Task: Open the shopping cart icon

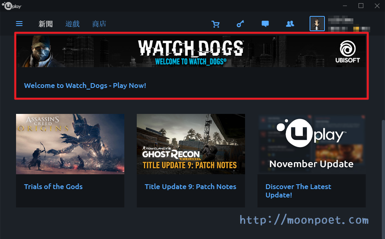Action: point(216,24)
